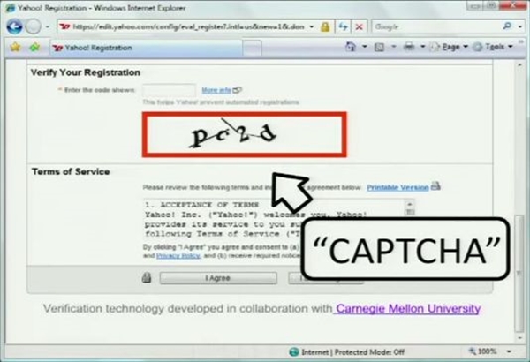Click the page scrollbar up arrow
Screen dimensions: 530x362
click(519, 65)
